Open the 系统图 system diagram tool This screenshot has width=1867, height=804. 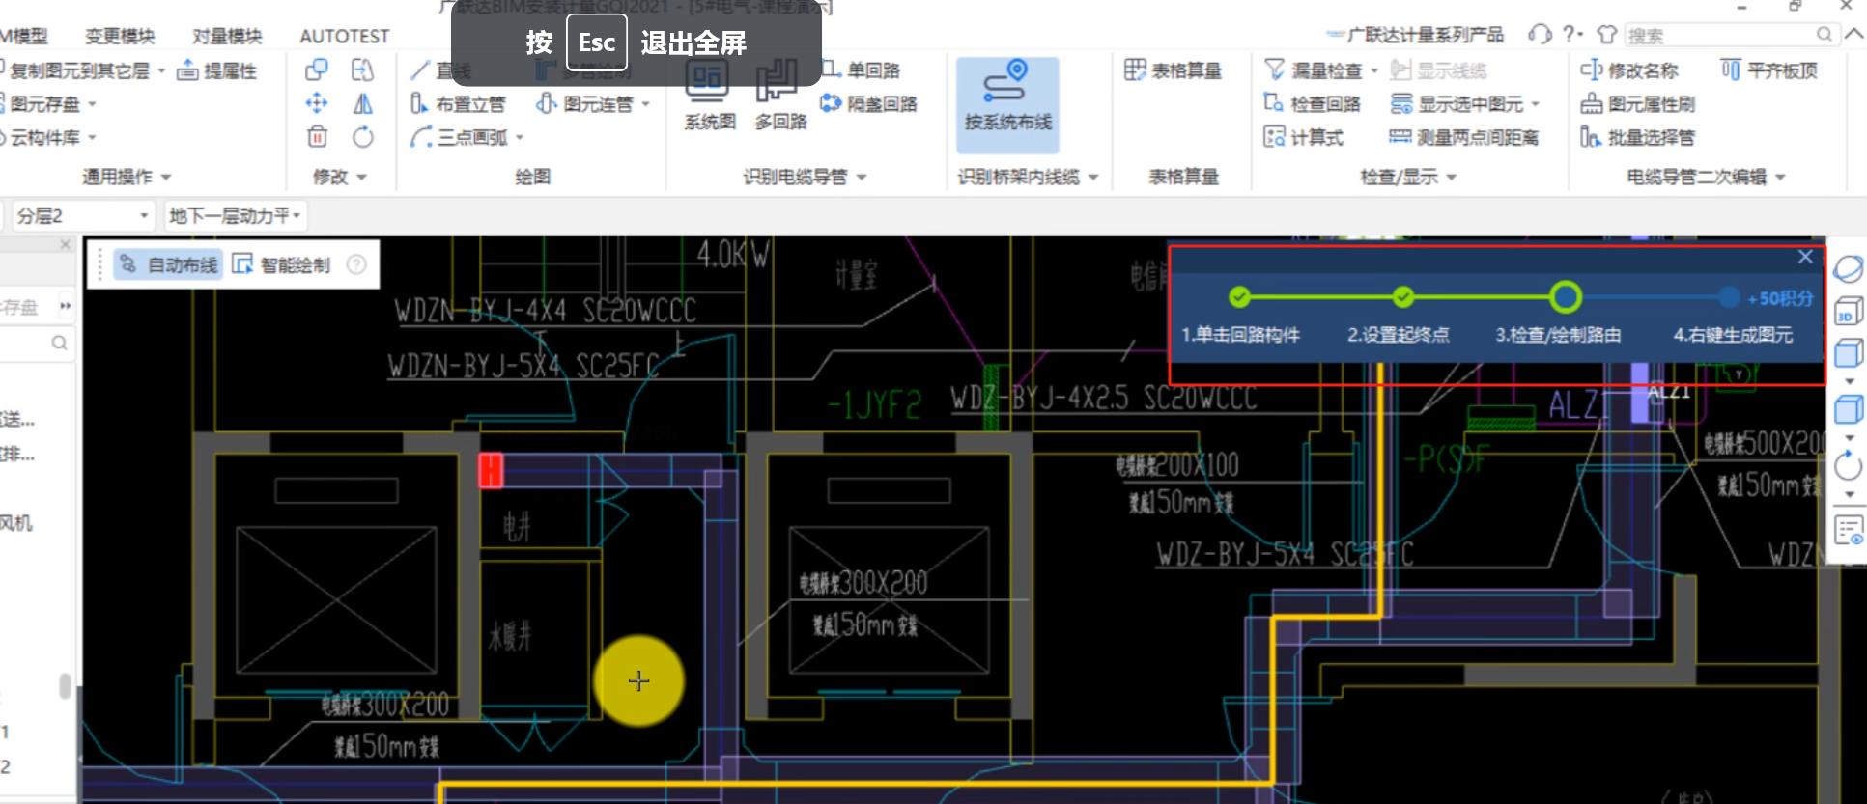[x=709, y=95]
